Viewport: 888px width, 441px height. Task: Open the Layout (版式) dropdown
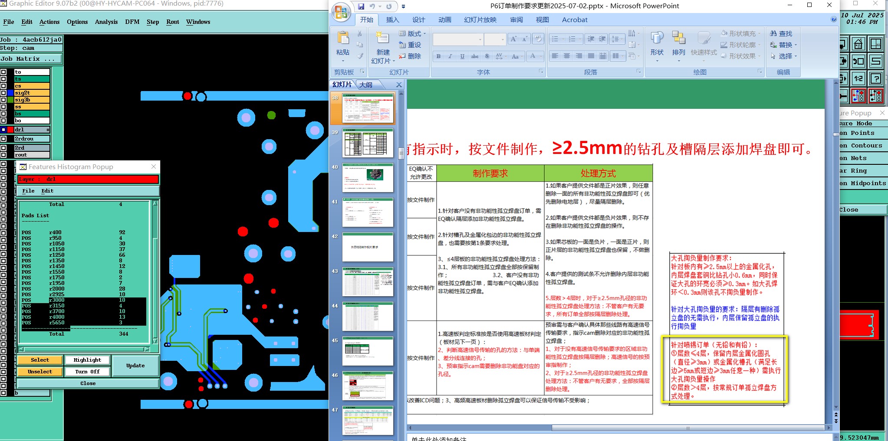click(412, 33)
